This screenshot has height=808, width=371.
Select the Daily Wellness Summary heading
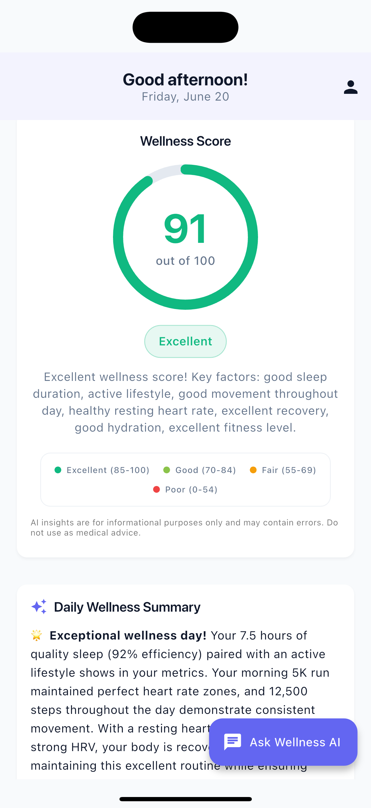[127, 607]
